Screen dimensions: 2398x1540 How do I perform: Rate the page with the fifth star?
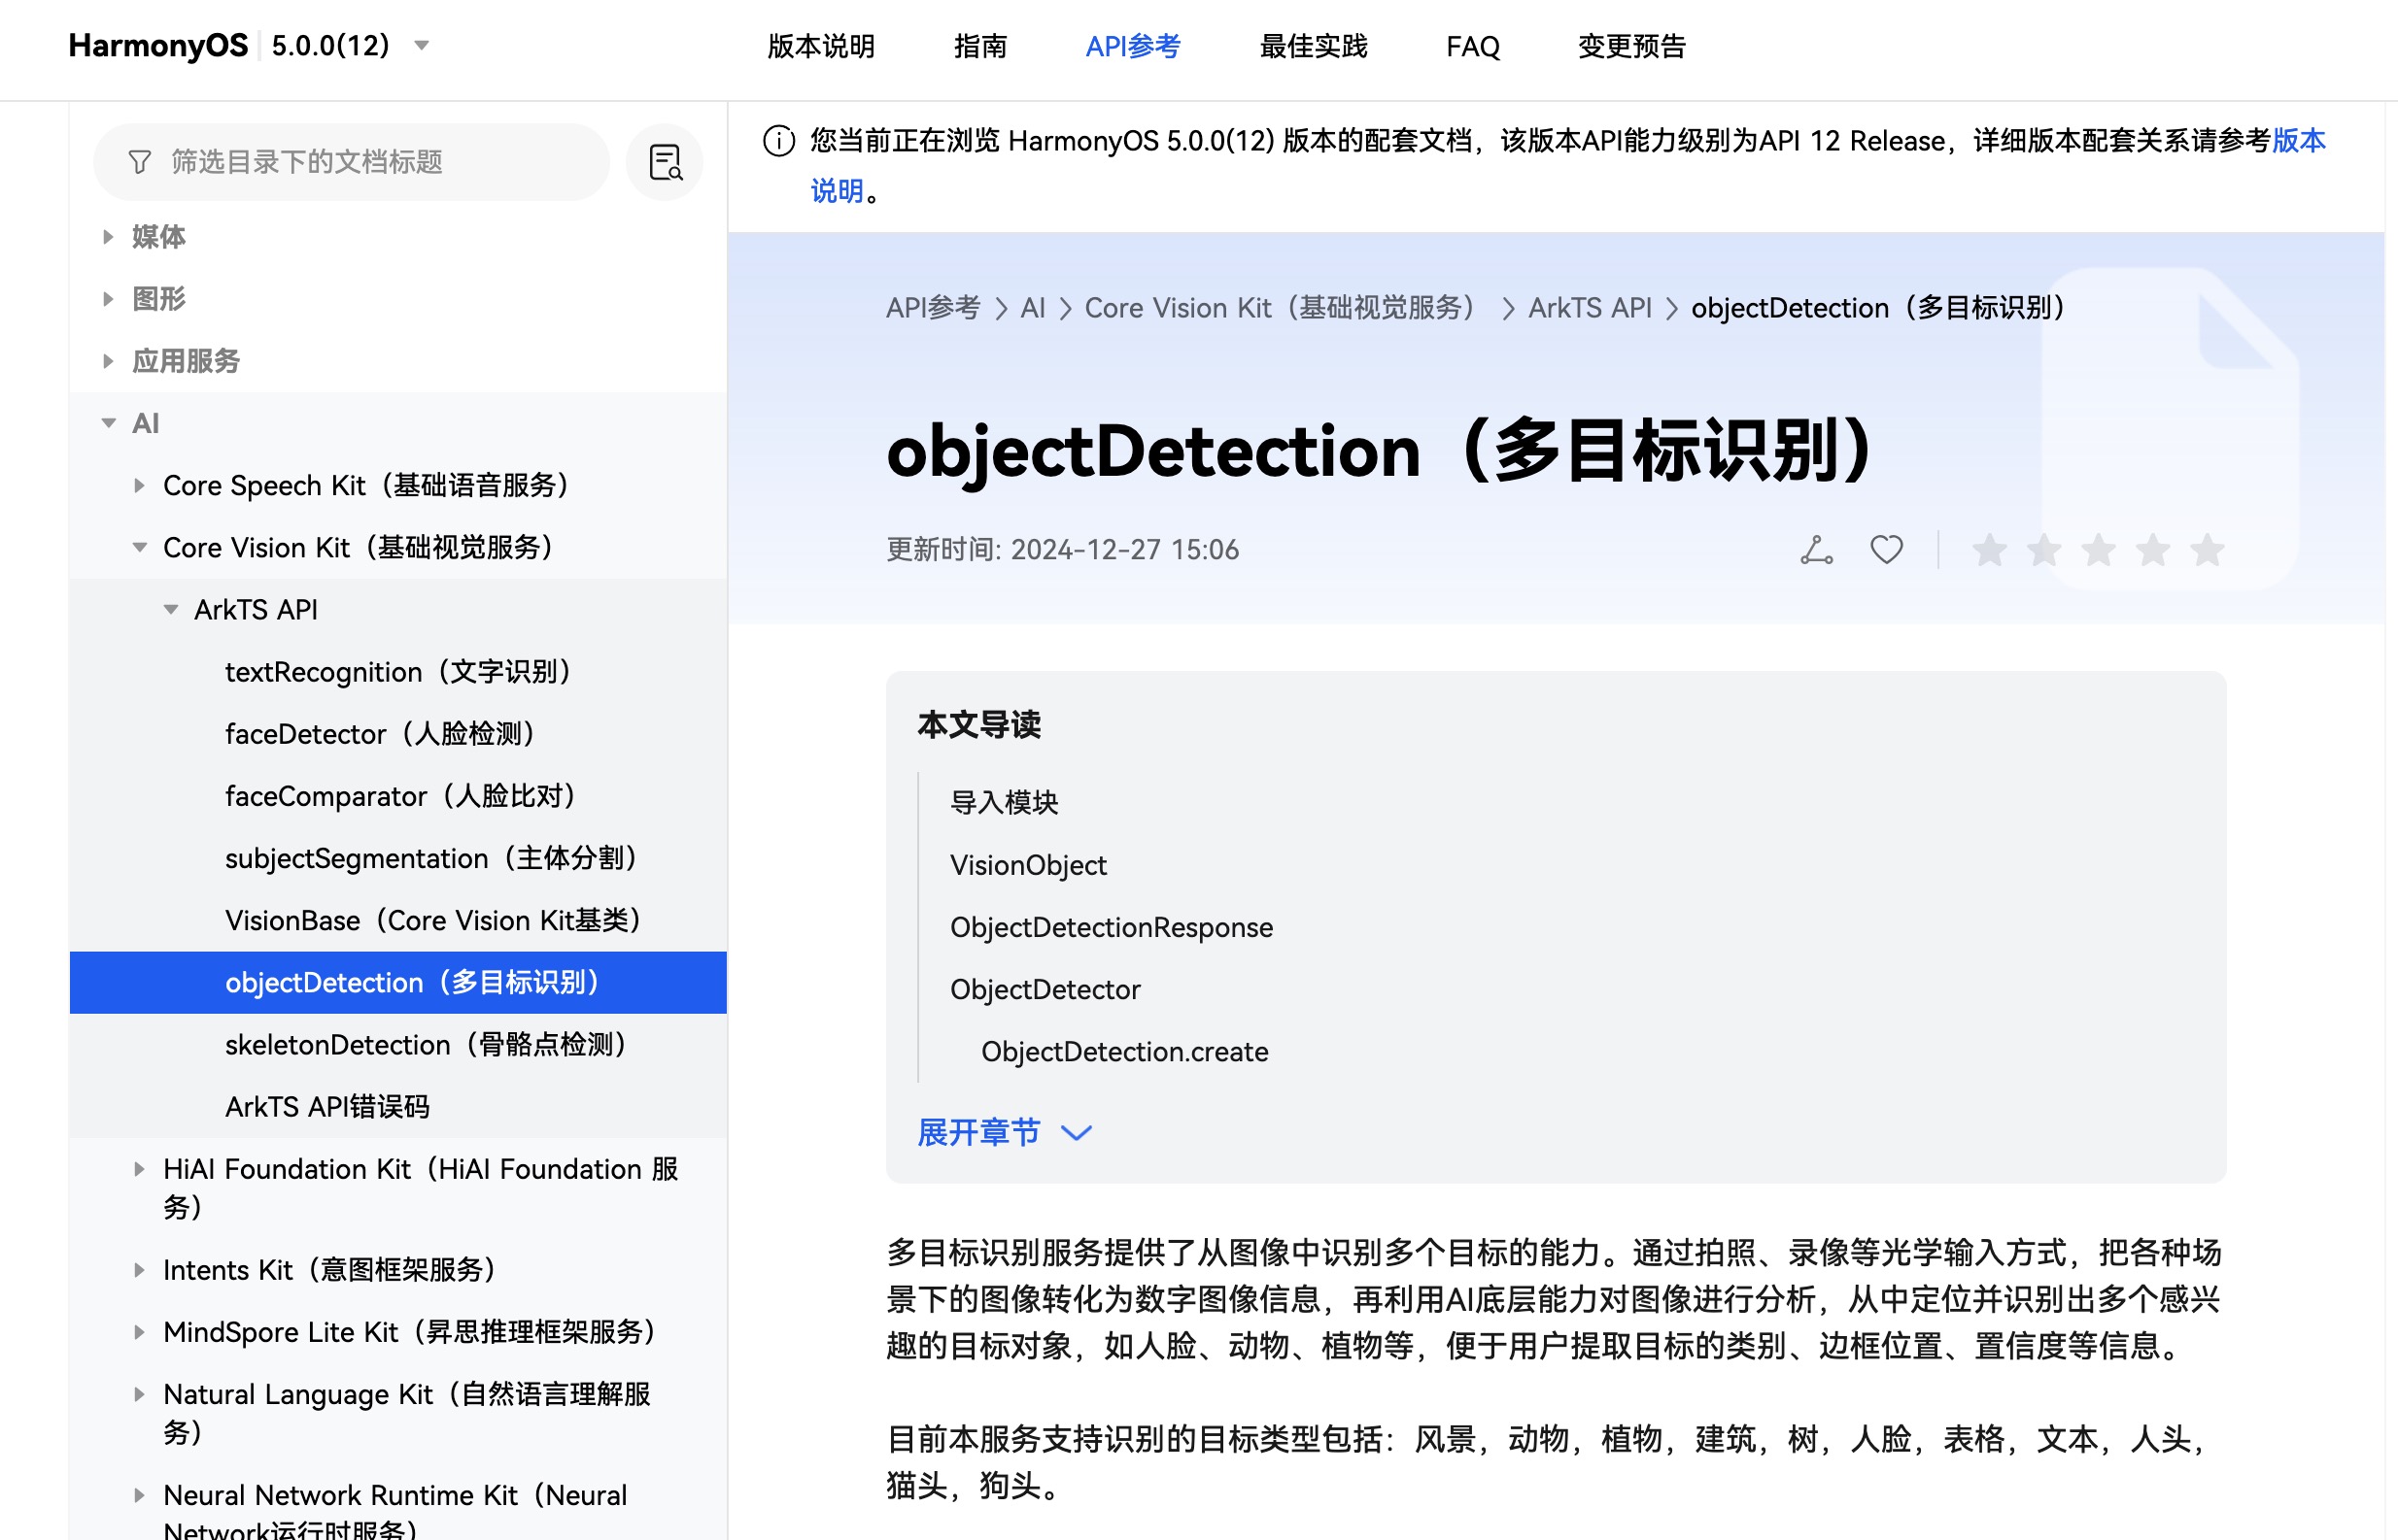(x=2206, y=550)
